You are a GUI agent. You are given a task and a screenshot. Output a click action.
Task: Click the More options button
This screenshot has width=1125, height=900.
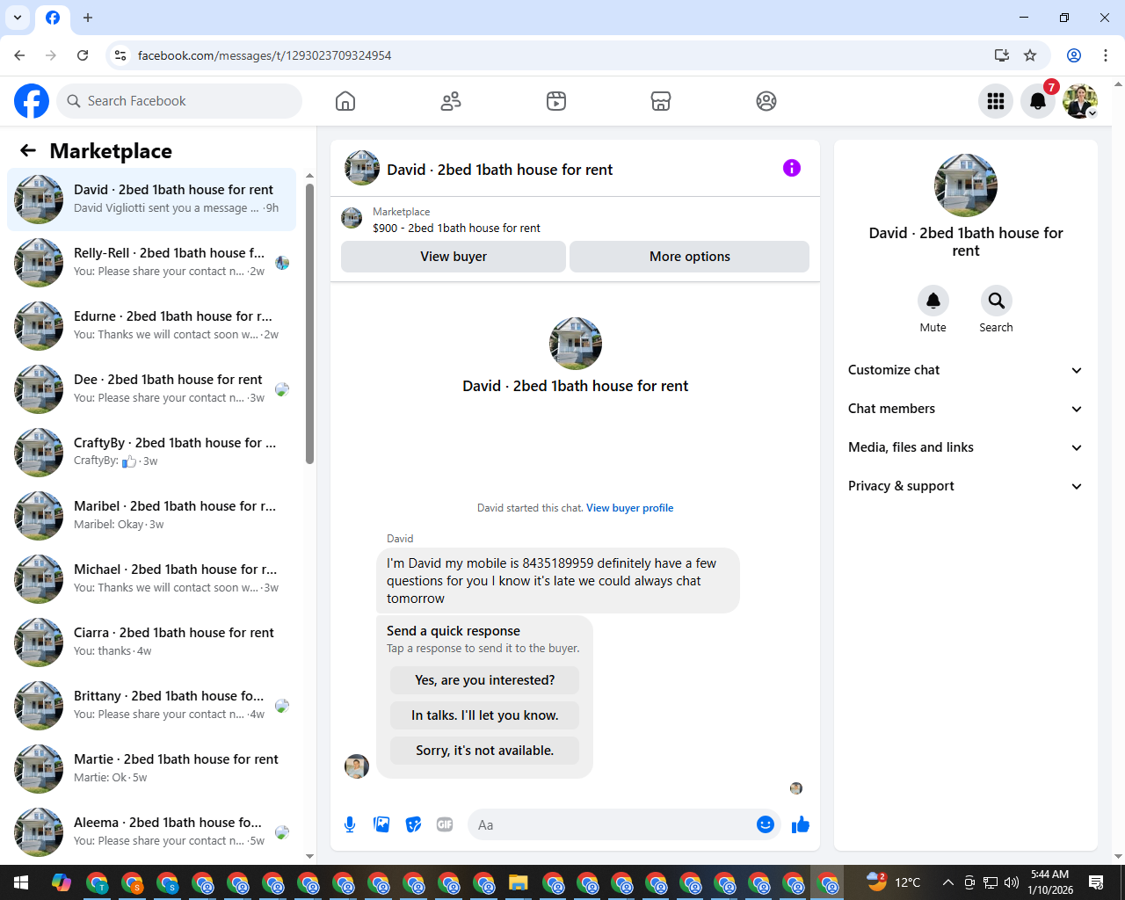690,257
